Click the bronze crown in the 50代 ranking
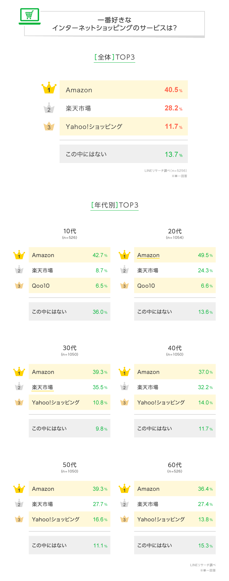This screenshot has height=581, width=229. pos(19,519)
